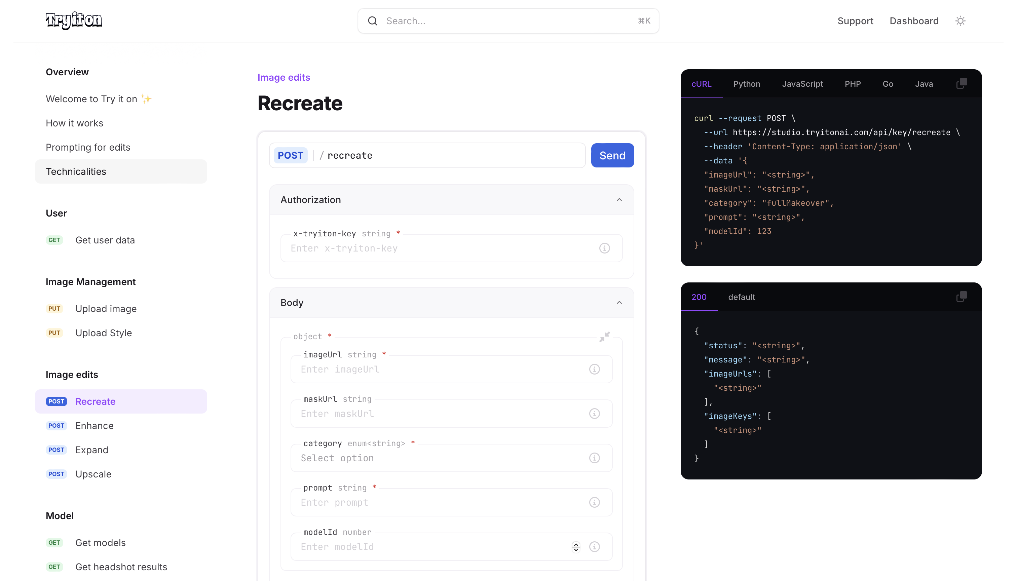Switch to the JavaScript code tab
This screenshot has width=1017, height=581.
click(x=802, y=84)
